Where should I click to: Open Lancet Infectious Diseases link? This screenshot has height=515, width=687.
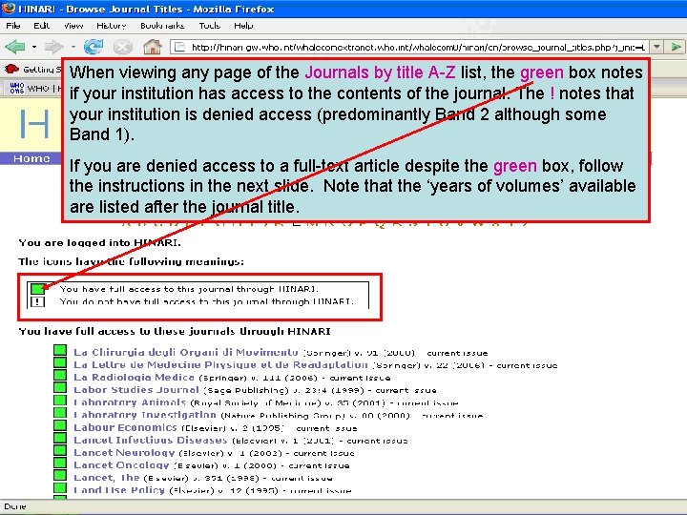pyautogui.click(x=151, y=440)
